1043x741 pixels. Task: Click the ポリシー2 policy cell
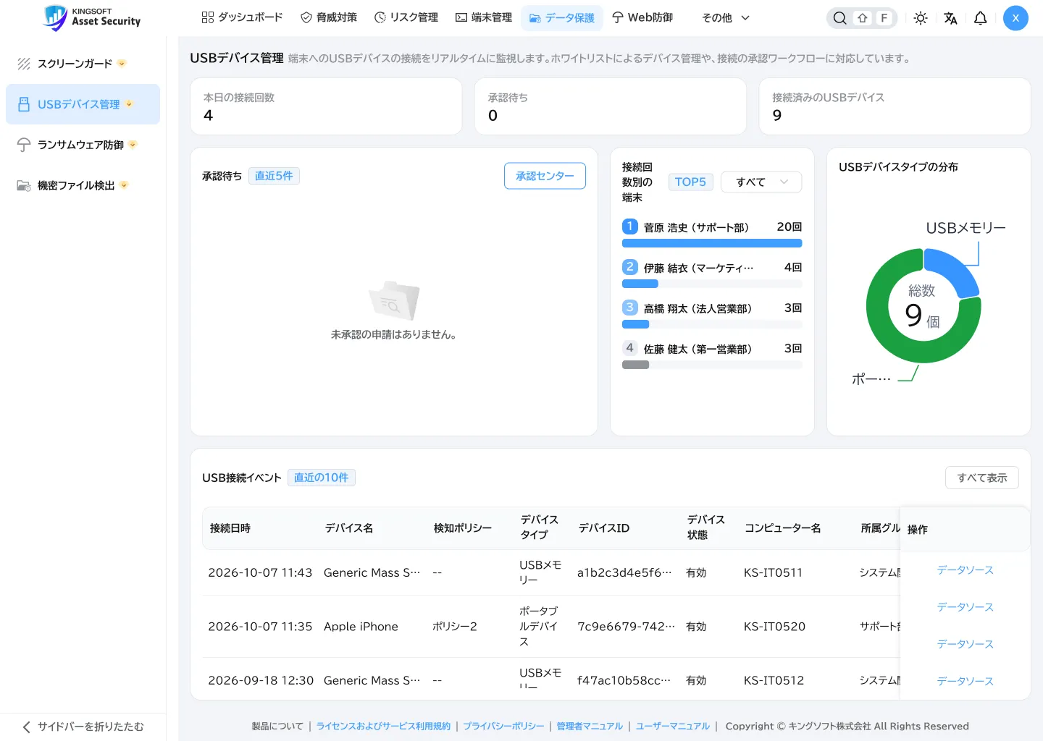pos(455,627)
